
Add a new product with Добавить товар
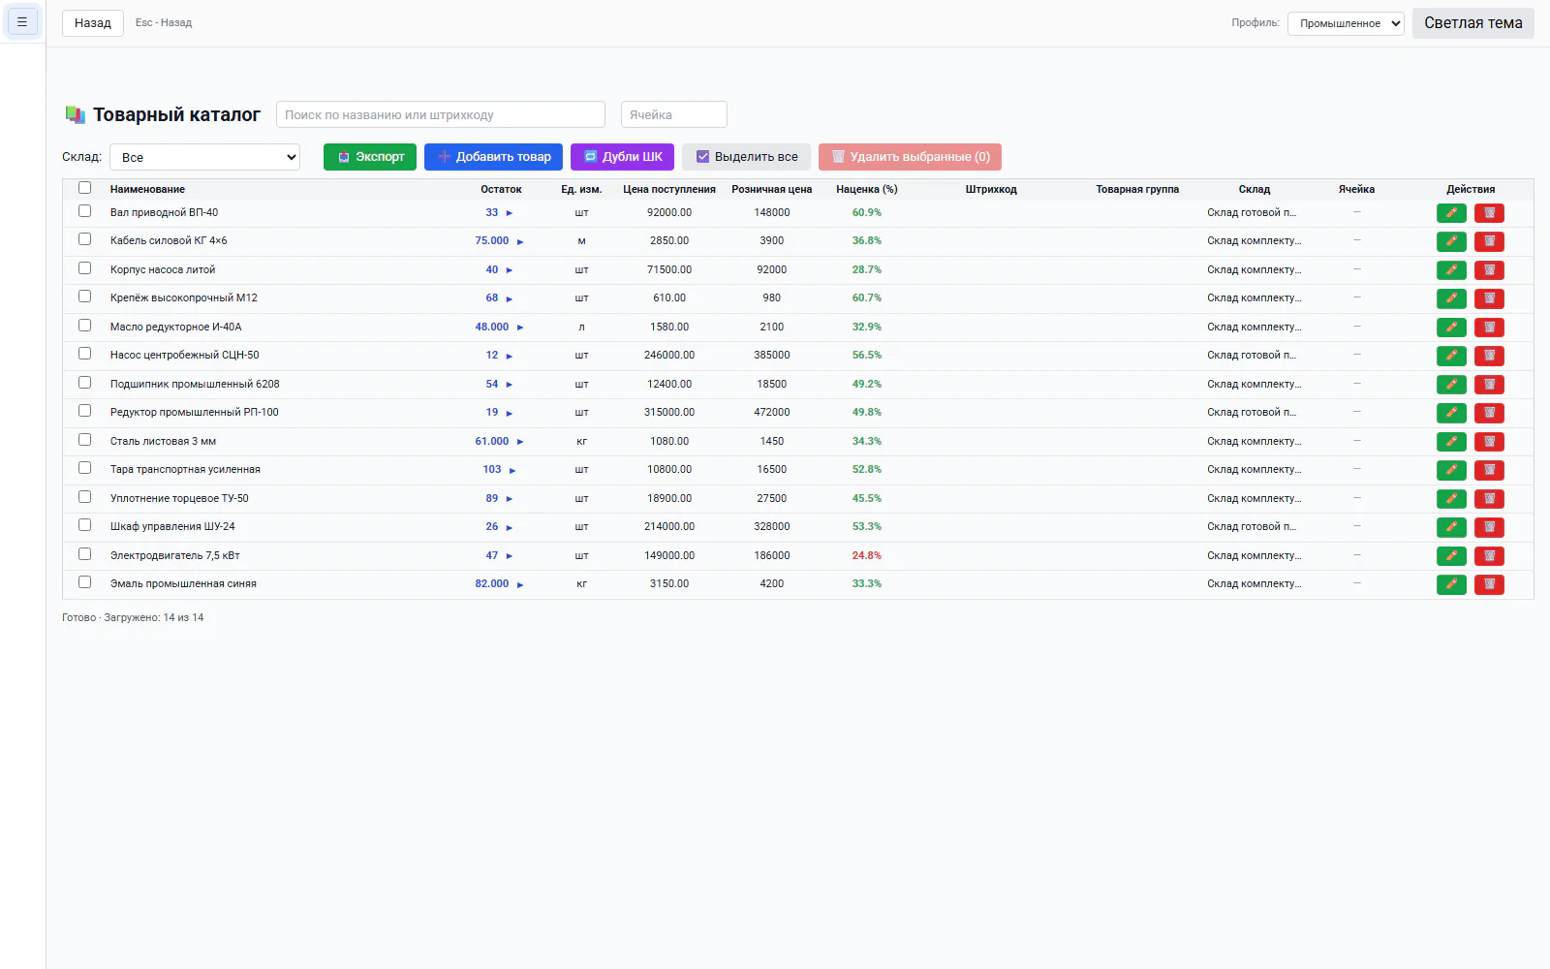493,157
